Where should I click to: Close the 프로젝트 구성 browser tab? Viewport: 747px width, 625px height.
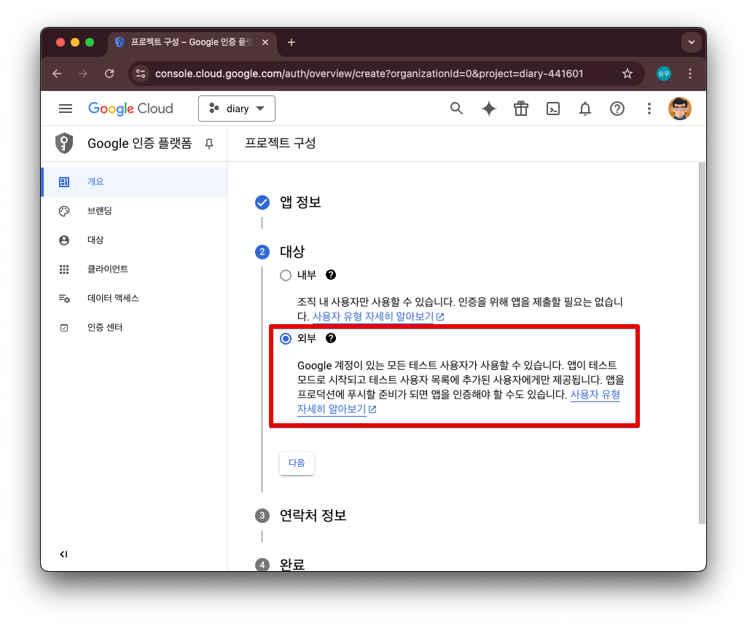[265, 42]
